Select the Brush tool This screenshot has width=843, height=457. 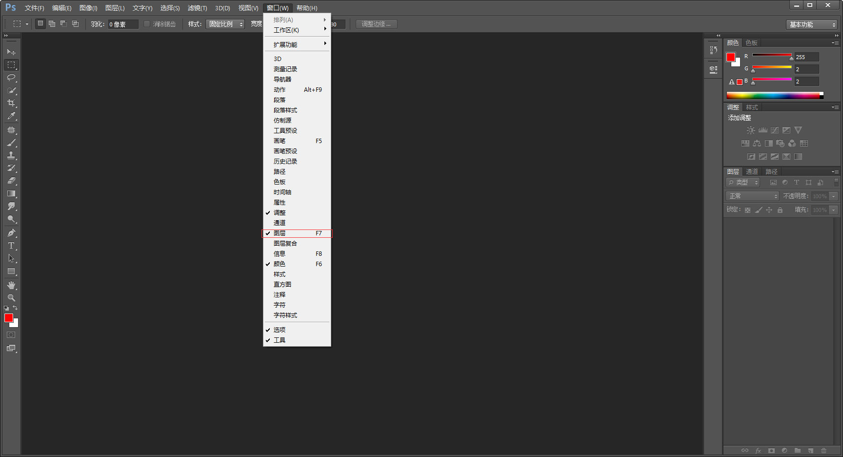tap(11, 143)
